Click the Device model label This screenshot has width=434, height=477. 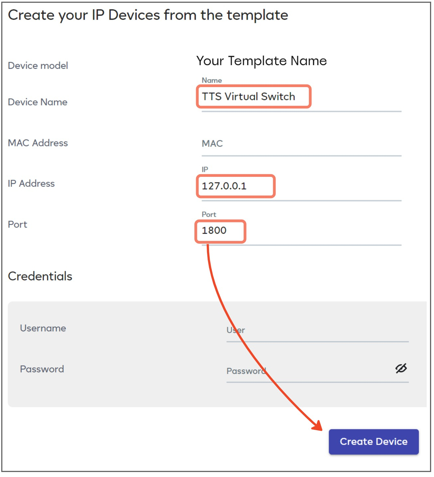tap(38, 65)
